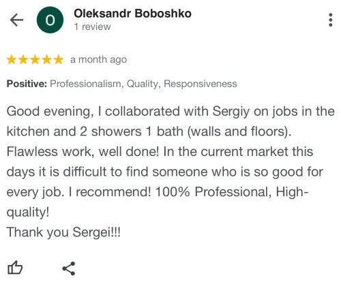This screenshot has width=341, height=282.
Task: Click the third yellow rating star
Action: click(35, 60)
